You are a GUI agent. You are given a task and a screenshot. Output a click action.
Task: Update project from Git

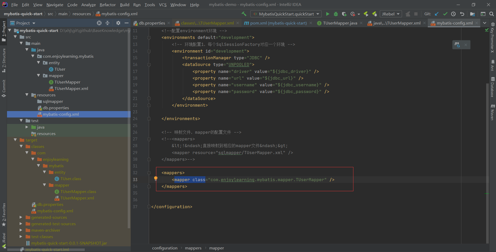(437, 14)
